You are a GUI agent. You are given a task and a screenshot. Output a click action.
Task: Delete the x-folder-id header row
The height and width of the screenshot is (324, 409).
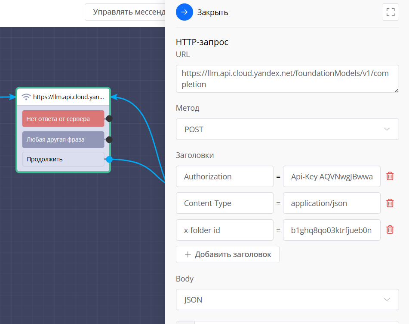click(x=390, y=230)
